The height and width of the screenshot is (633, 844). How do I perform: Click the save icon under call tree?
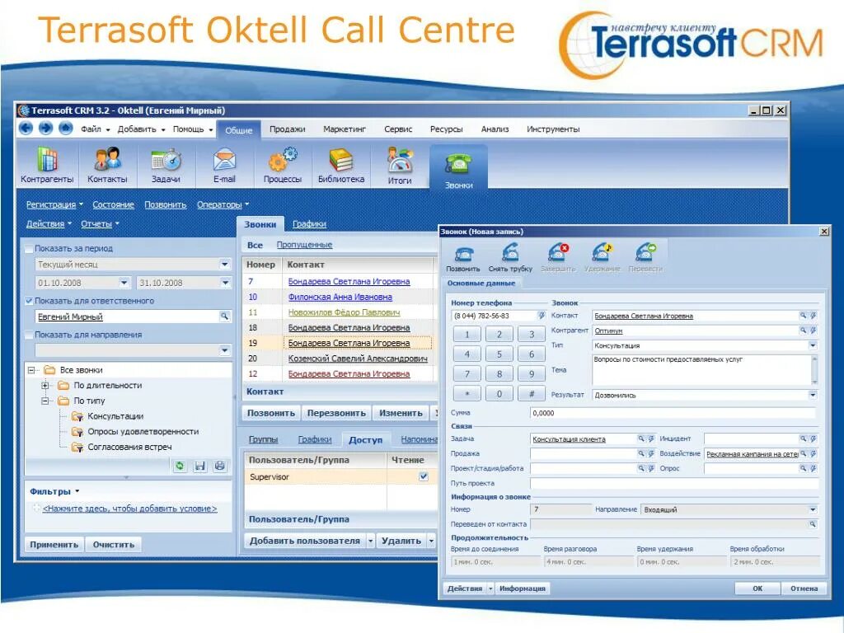click(199, 467)
